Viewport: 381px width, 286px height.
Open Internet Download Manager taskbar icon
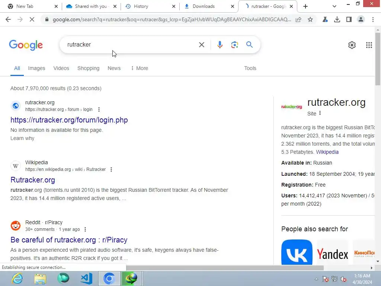click(x=131, y=279)
